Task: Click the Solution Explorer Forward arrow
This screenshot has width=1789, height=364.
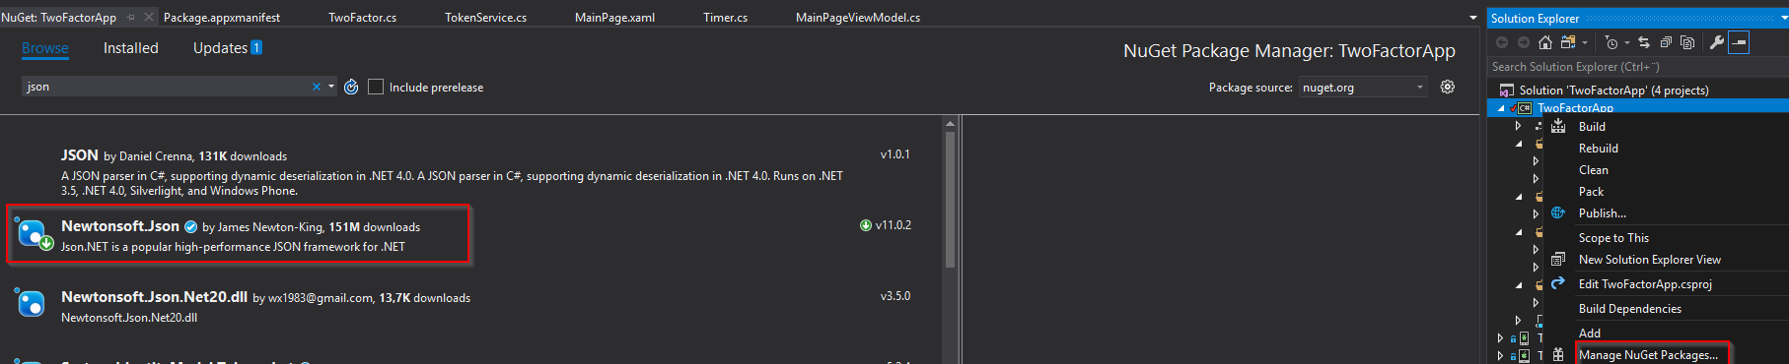Action: point(1524,42)
